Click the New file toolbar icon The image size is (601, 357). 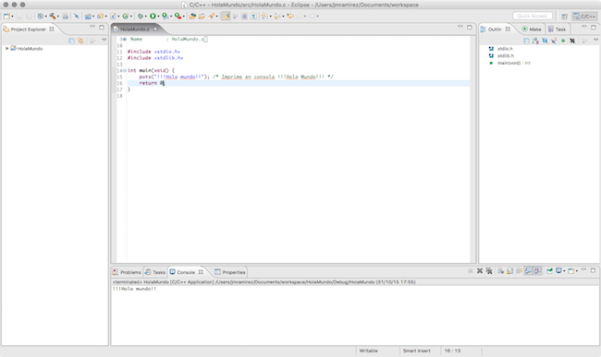coord(6,16)
